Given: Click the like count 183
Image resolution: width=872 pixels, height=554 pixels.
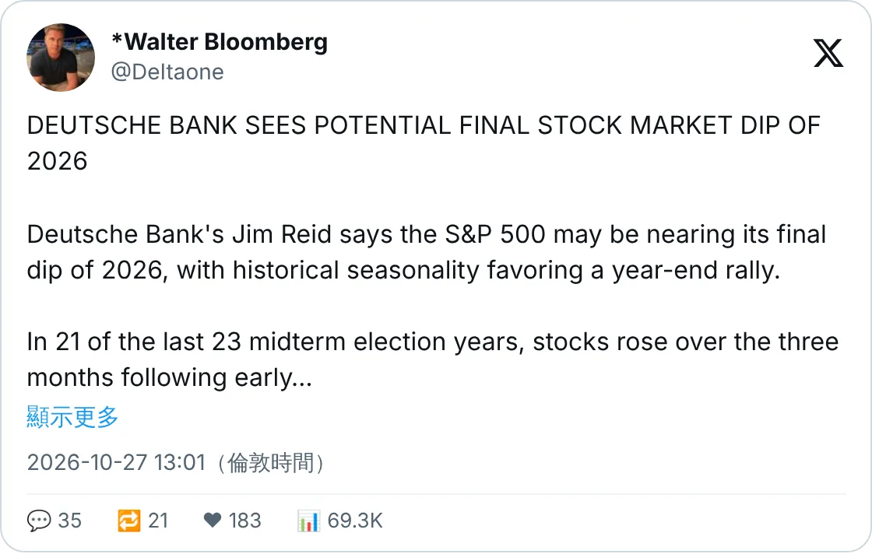Looking at the screenshot, I should click(244, 521).
